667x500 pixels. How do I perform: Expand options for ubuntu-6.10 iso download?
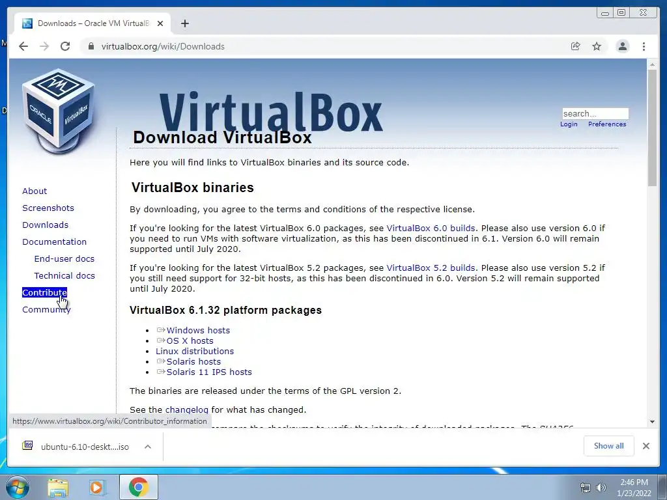(x=148, y=447)
